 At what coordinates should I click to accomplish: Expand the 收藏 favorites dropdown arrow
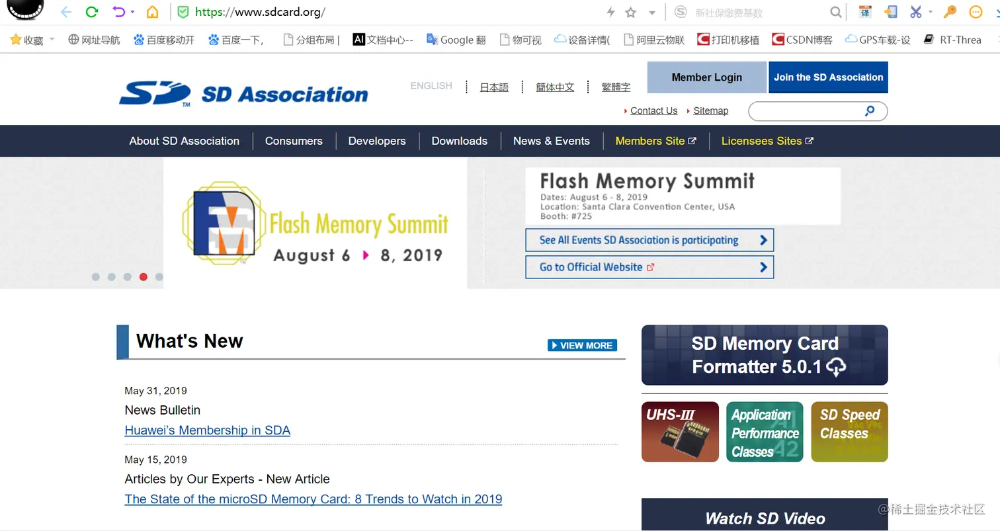click(x=52, y=40)
